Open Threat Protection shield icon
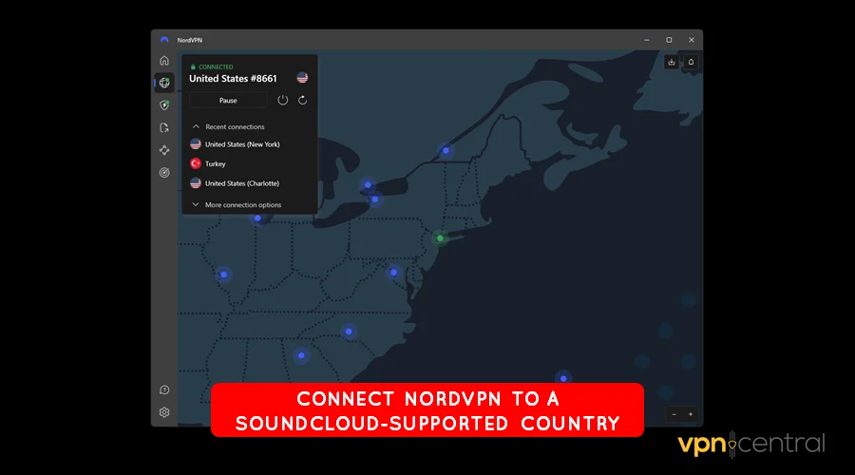 [x=164, y=105]
